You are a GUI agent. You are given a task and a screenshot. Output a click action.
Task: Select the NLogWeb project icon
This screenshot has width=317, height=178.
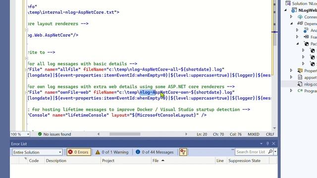pyautogui.click(x=294, y=10)
